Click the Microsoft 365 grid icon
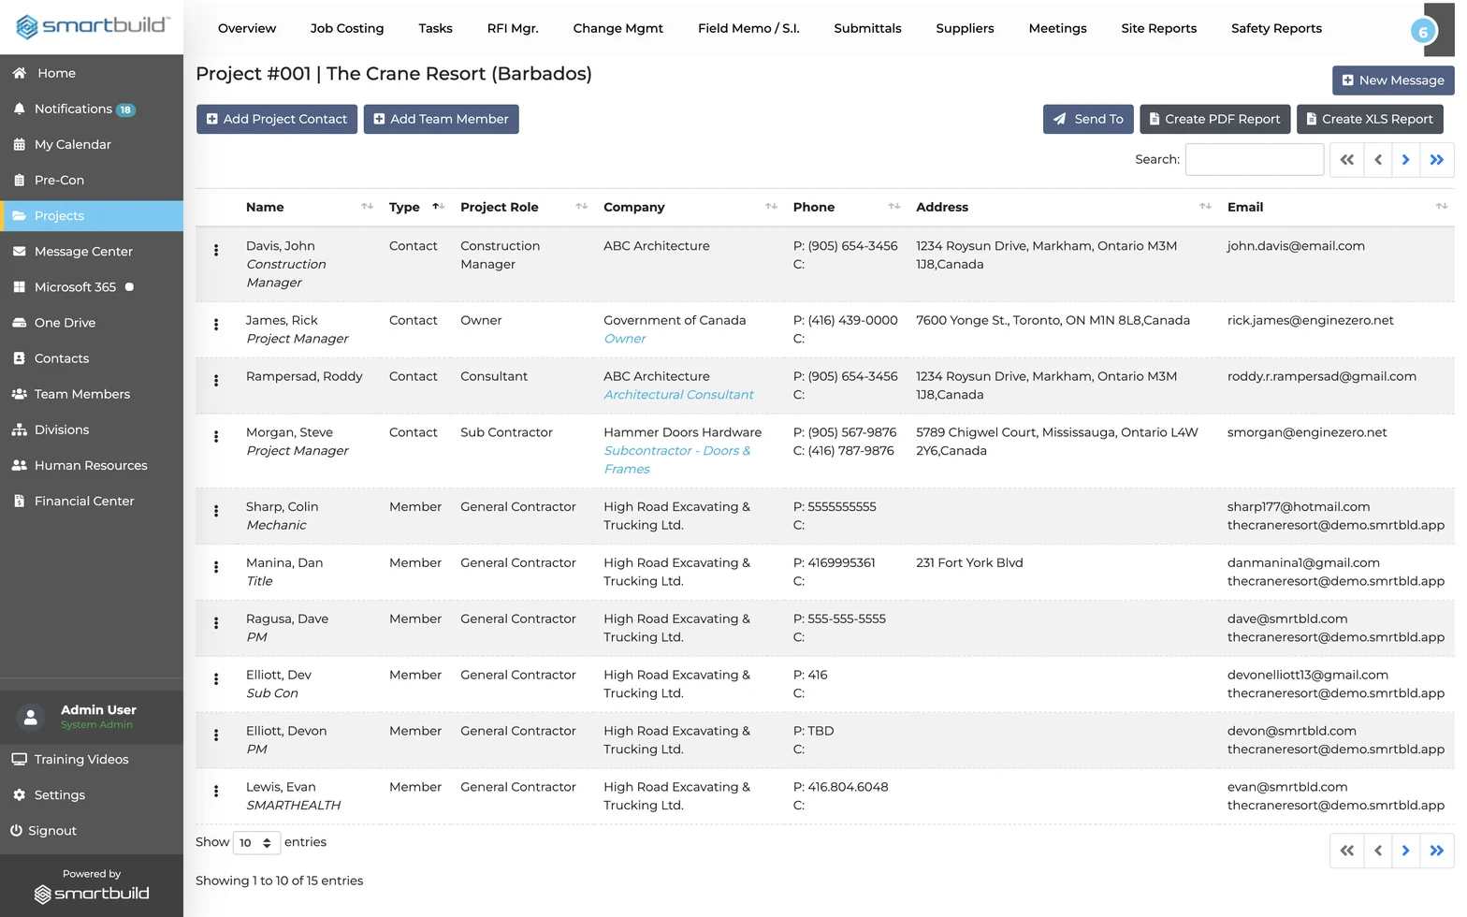The width and height of the screenshot is (1467, 917). point(19,286)
